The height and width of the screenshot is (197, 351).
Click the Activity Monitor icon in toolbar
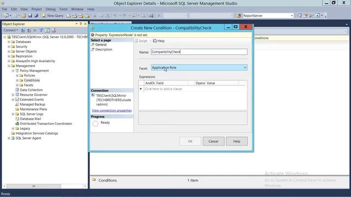151,16
